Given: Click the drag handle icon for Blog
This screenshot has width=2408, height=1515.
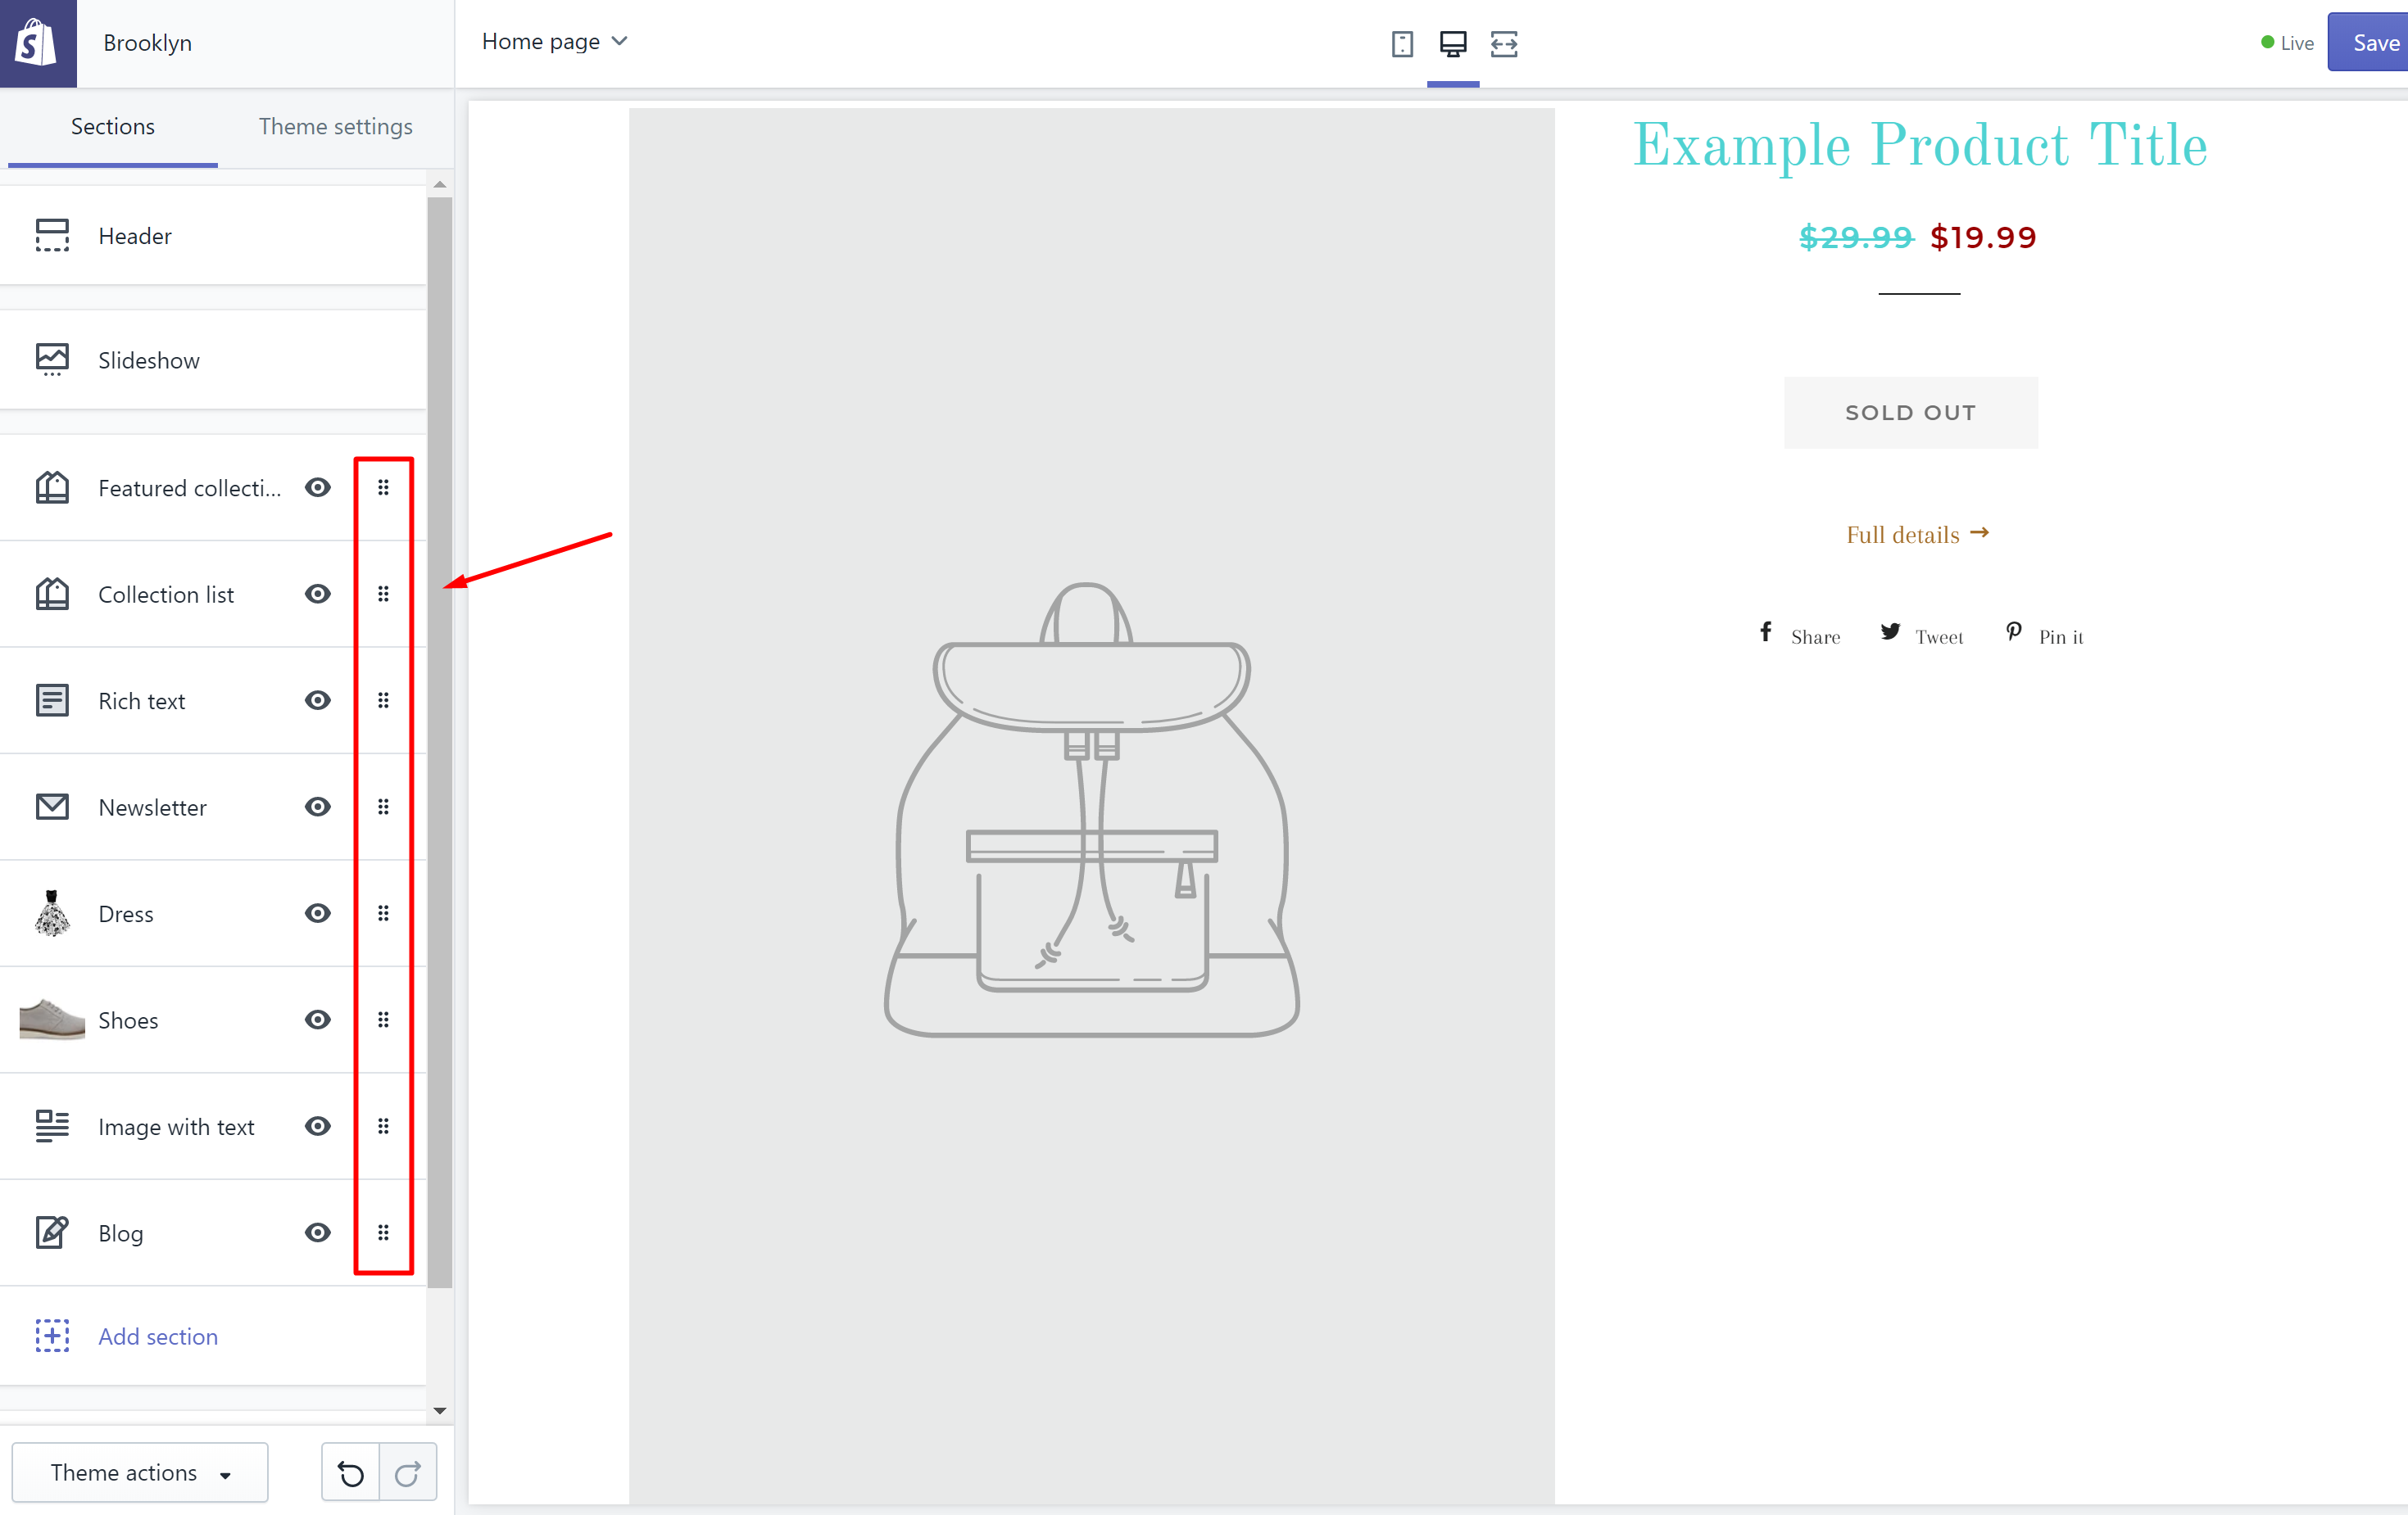Looking at the screenshot, I should tap(383, 1232).
